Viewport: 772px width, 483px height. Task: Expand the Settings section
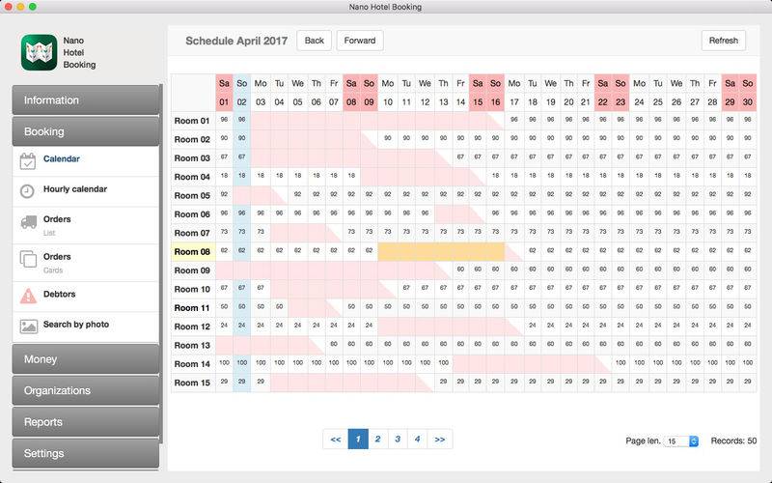click(86, 453)
